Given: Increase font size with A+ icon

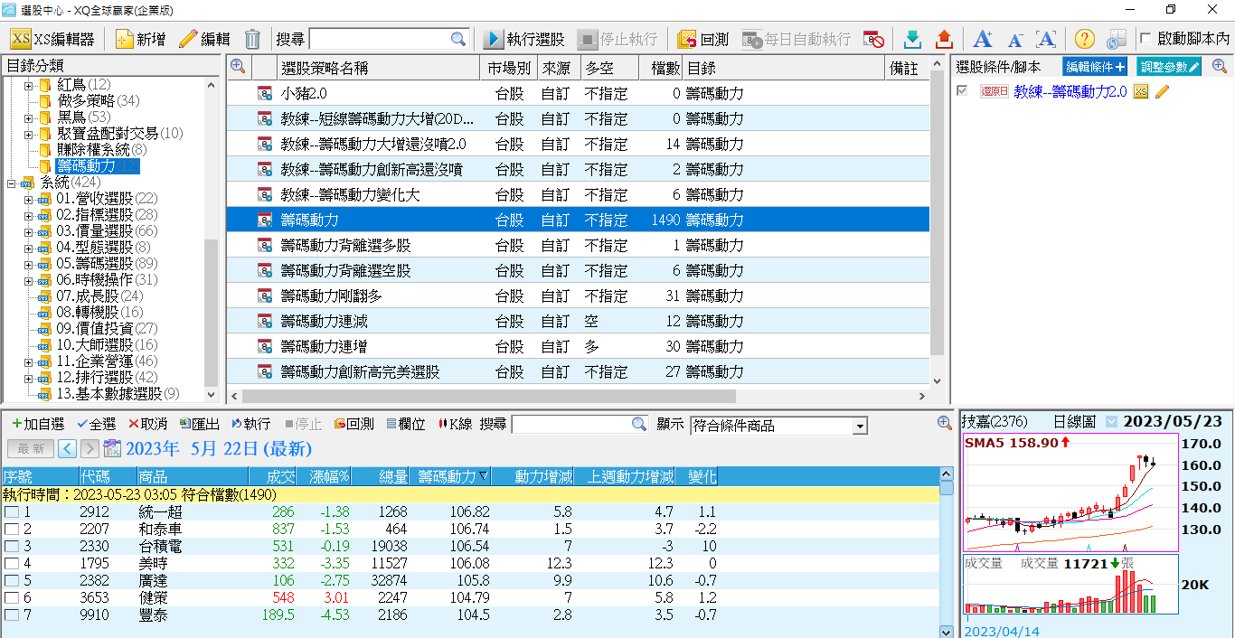Looking at the screenshot, I should pos(983,39).
